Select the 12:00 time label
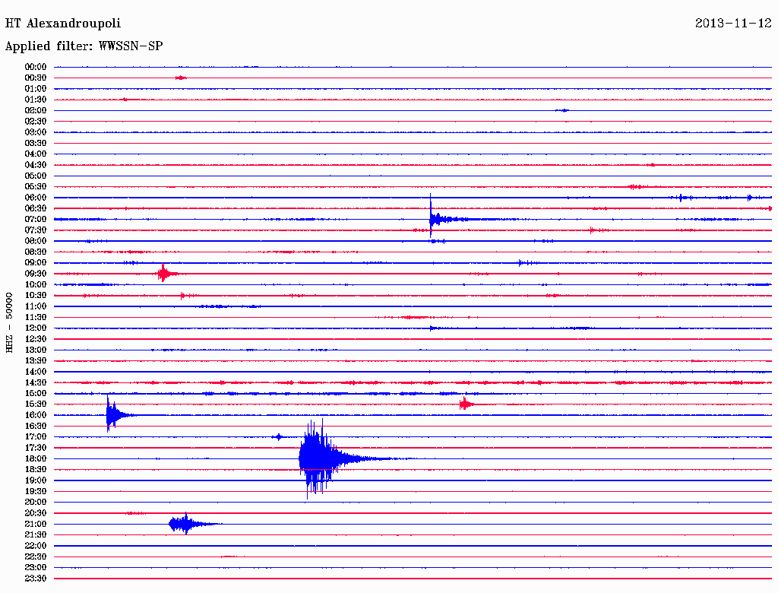 pyautogui.click(x=36, y=328)
